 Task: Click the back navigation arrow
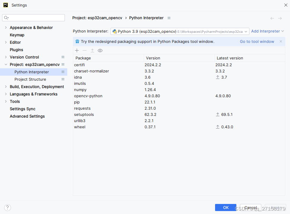click(272, 18)
